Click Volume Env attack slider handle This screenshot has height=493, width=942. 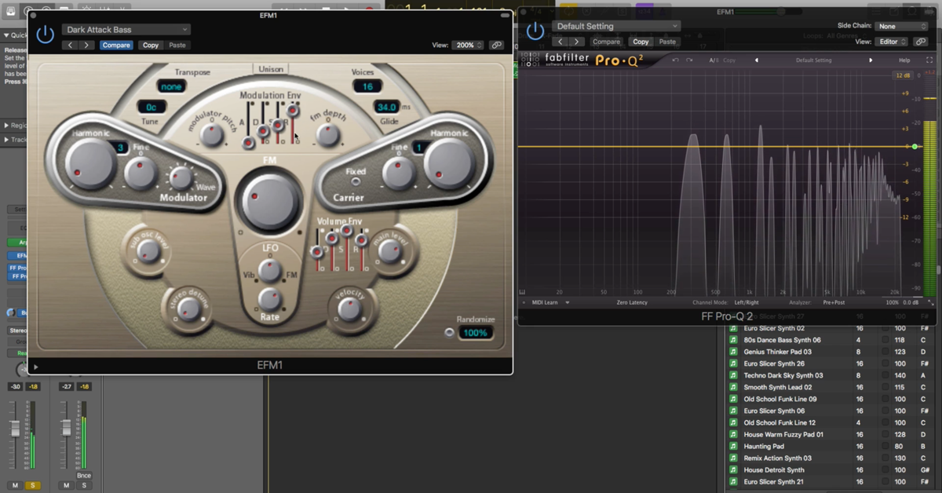317,252
